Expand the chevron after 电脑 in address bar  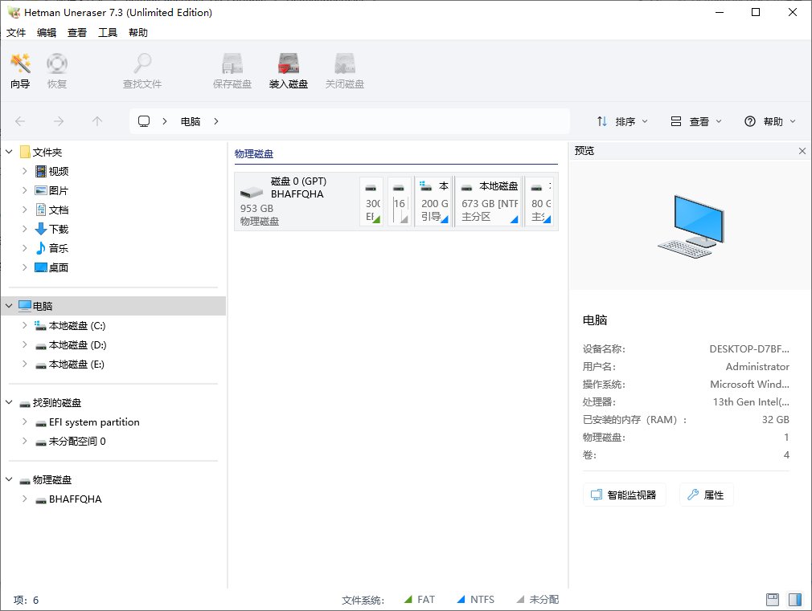216,121
